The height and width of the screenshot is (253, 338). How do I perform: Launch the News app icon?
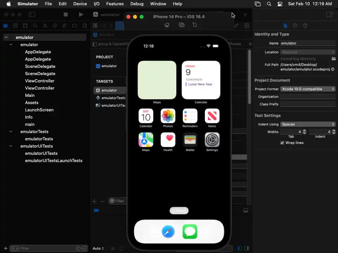point(212,116)
